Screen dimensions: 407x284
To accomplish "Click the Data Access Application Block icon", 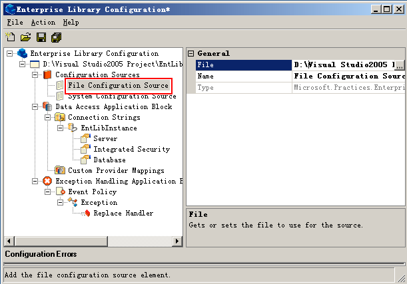I will coord(47,106).
